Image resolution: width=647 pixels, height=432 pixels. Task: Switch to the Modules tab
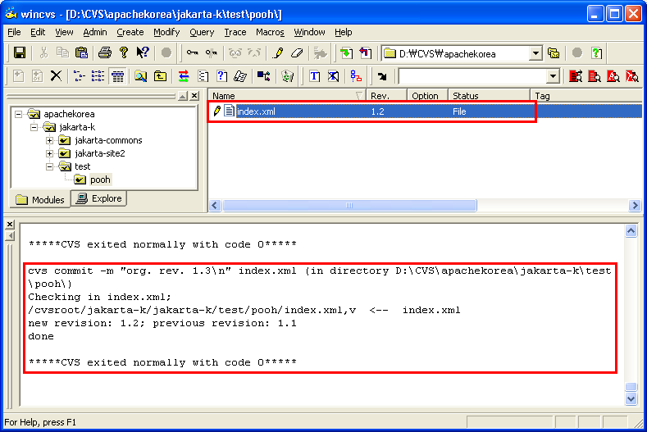(x=40, y=199)
